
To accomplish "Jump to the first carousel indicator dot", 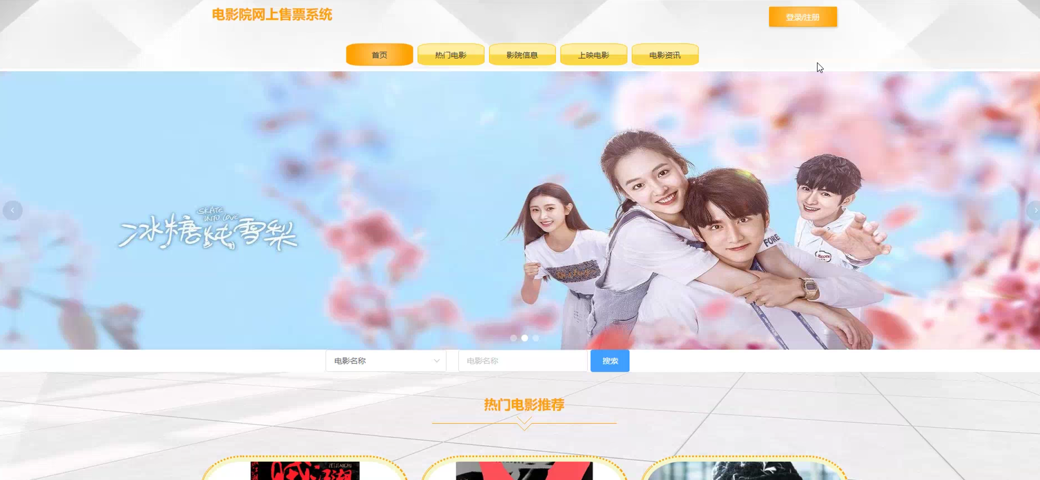I will [514, 338].
